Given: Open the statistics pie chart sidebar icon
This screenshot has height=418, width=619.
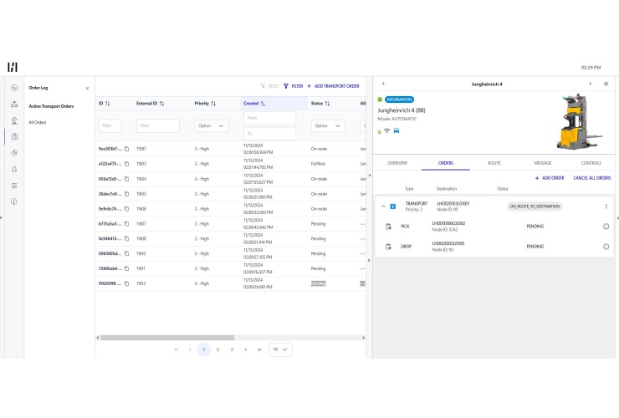Looking at the screenshot, I should pos(14,153).
